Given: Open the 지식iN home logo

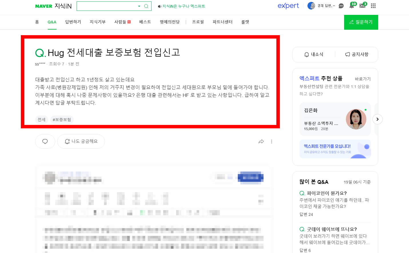Looking at the screenshot, I should click(x=63, y=6).
